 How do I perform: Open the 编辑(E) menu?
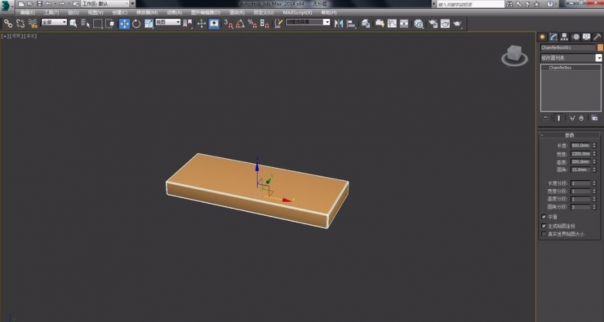[27, 13]
